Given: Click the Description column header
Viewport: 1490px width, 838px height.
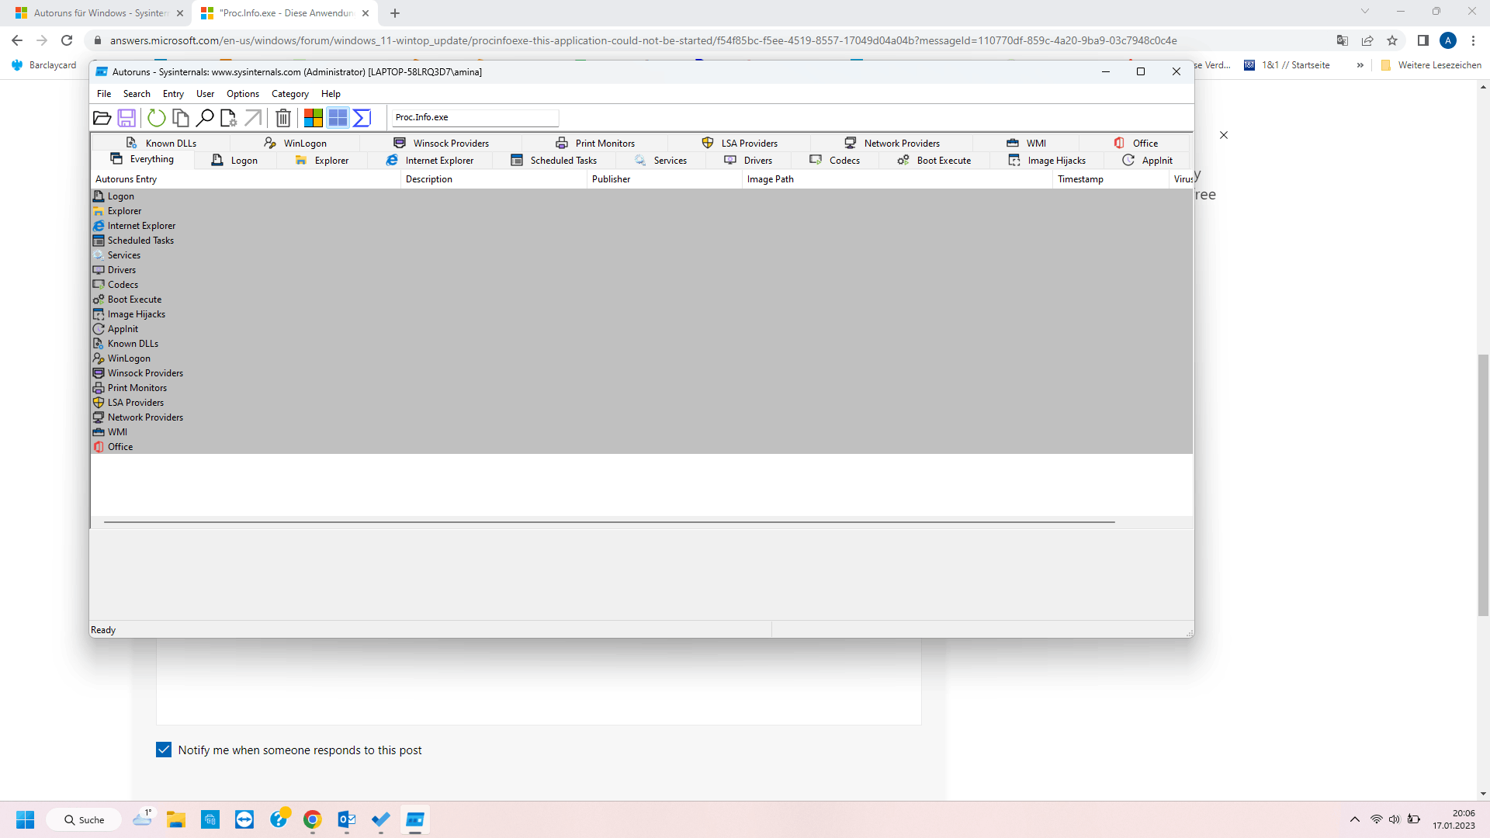Looking at the screenshot, I should point(494,179).
